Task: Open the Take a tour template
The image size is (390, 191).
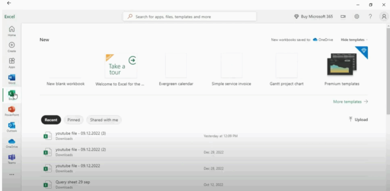Action: click(121, 66)
